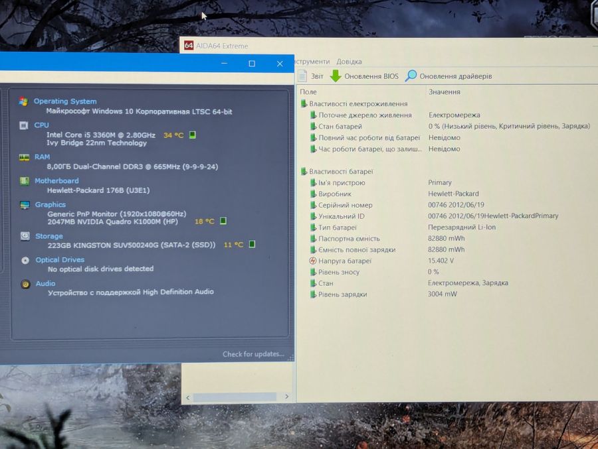Image resolution: width=598 pixels, height=449 pixels.
Task: Click the 223GB KINGSTON SUV500240G text
Action: (132, 245)
